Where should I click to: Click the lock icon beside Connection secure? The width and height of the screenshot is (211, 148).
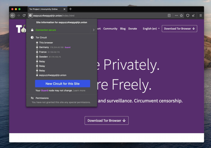pos(32,30)
